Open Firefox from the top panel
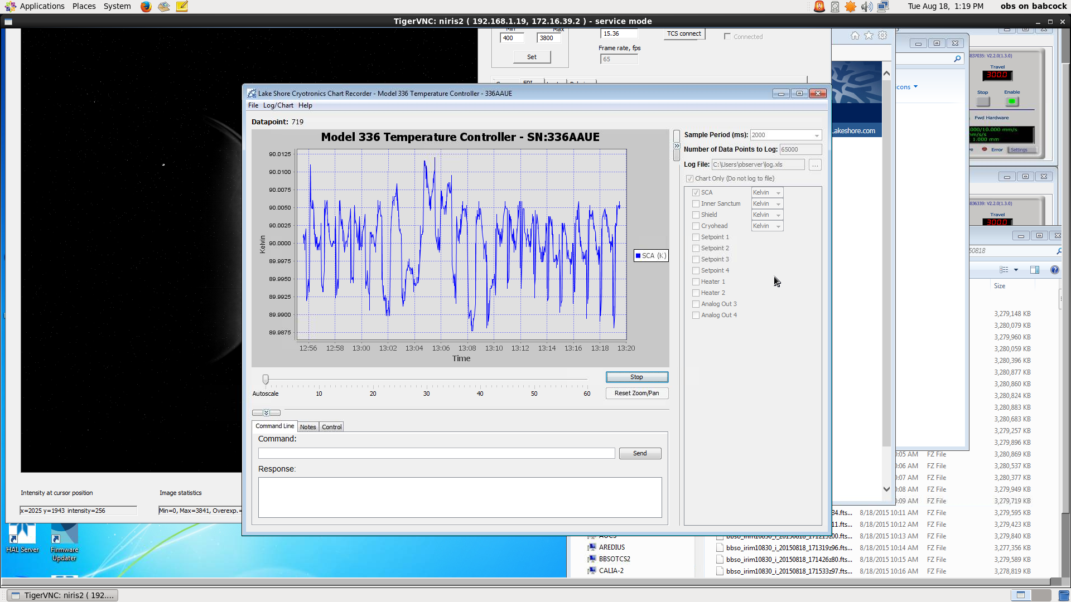This screenshot has width=1071, height=602. coord(146,7)
